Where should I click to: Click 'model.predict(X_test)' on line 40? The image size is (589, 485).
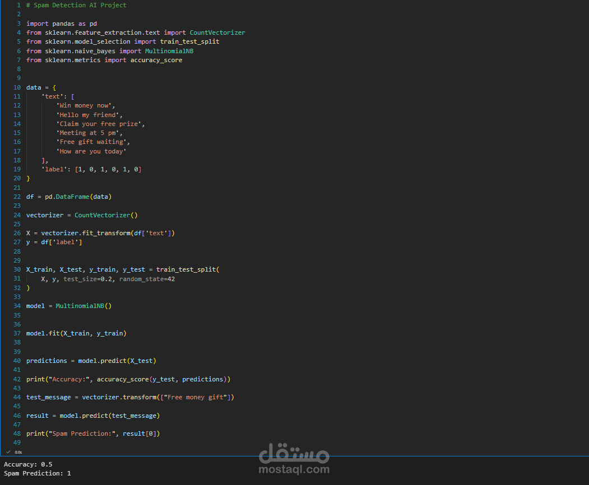(117, 361)
